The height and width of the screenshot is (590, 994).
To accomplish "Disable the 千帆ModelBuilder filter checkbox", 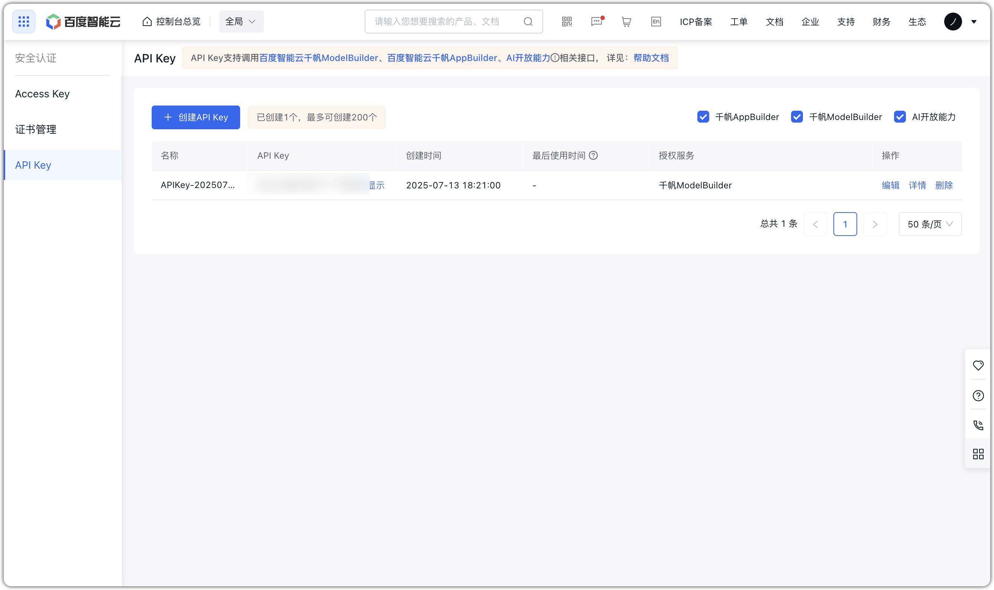I will (x=797, y=117).
